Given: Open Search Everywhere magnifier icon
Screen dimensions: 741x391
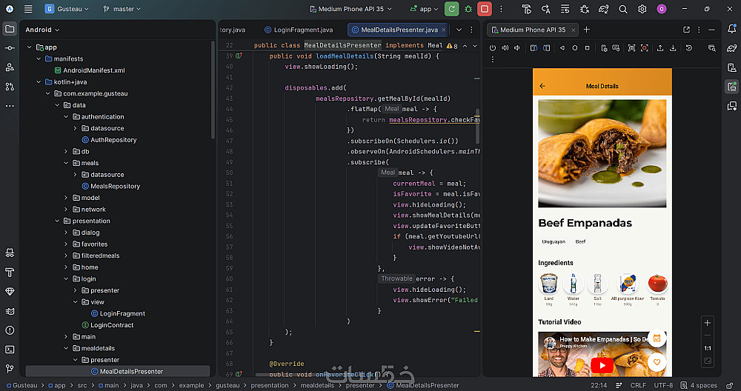Looking at the screenshot, I should click(x=622, y=9).
